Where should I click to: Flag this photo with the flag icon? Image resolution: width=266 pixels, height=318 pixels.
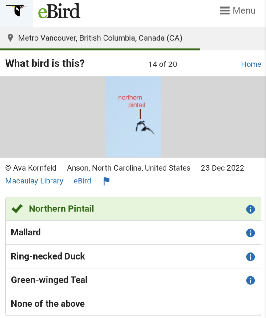(x=106, y=181)
